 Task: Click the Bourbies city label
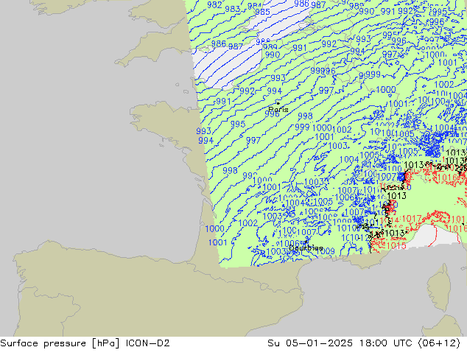[x=306, y=248]
